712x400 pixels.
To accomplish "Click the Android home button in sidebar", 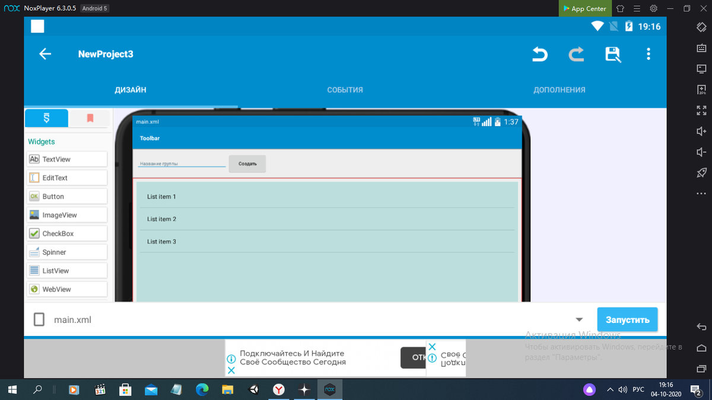I will 701,347.
